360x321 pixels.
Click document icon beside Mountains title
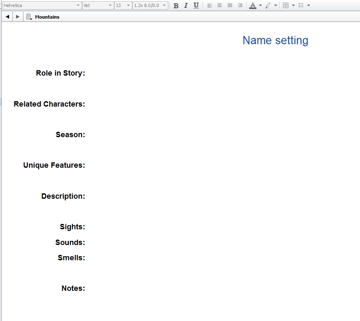(x=29, y=17)
